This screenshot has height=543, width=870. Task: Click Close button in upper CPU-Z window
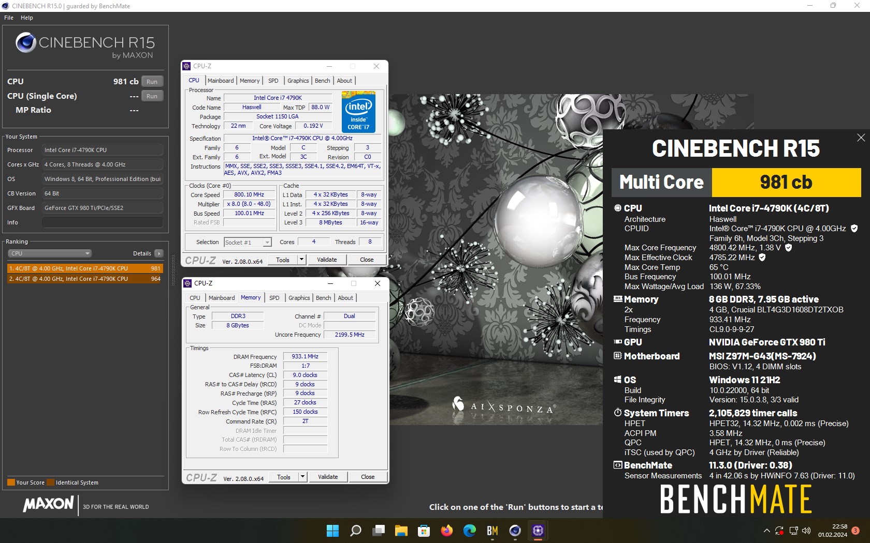pyautogui.click(x=367, y=260)
